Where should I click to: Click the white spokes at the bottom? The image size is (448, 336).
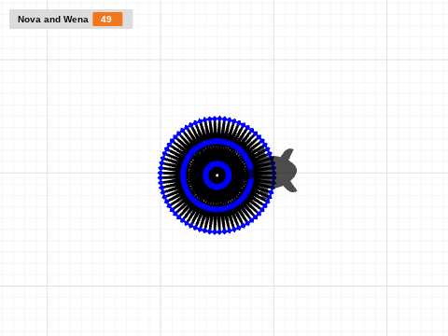coord(217,221)
